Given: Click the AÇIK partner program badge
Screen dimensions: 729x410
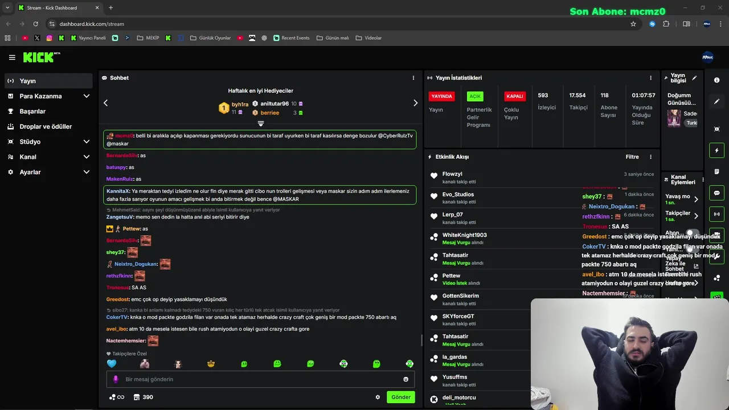Looking at the screenshot, I should pyautogui.click(x=475, y=96).
